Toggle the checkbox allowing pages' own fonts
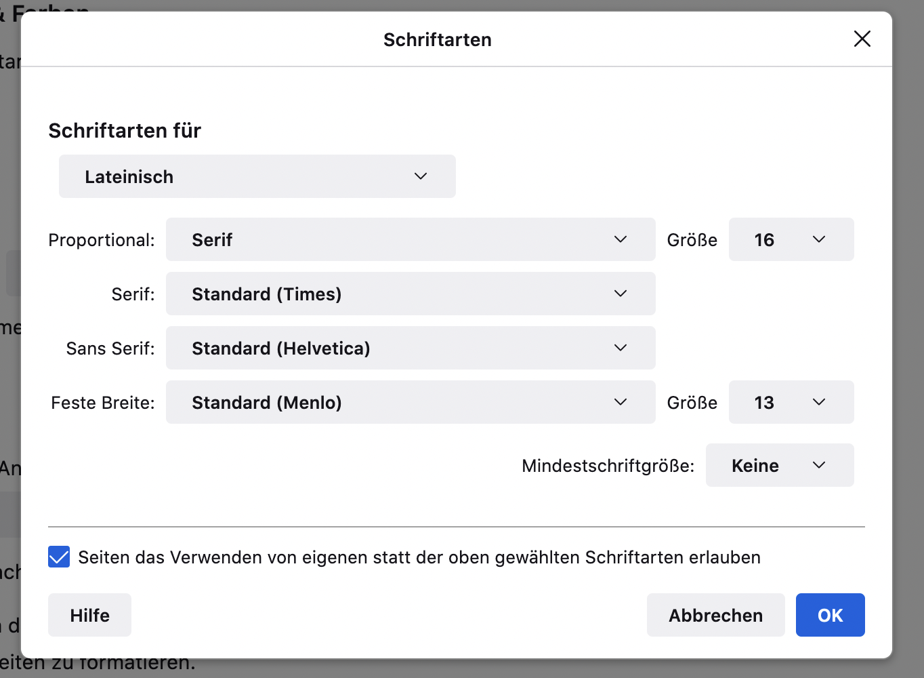This screenshot has height=678, width=924. (59, 557)
